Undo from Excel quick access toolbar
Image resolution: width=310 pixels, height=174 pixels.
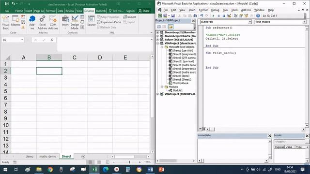click(13, 4)
